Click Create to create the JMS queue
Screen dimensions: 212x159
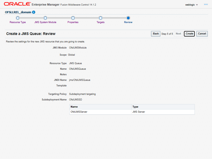(189, 34)
